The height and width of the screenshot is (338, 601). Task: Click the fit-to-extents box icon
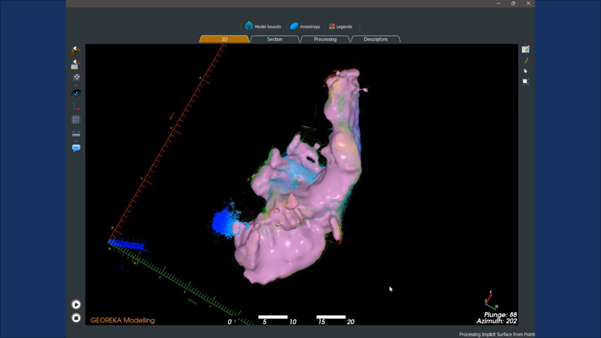525,82
